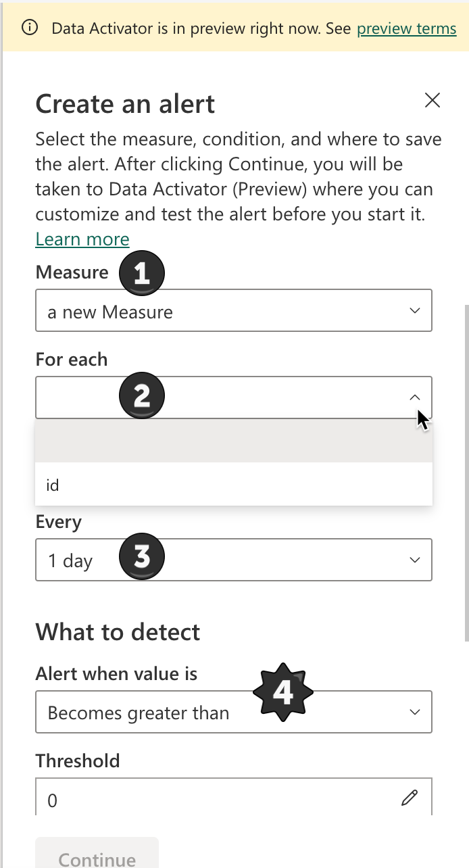Open the Every dropdown
The width and height of the screenshot is (469, 868).
click(414, 560)
